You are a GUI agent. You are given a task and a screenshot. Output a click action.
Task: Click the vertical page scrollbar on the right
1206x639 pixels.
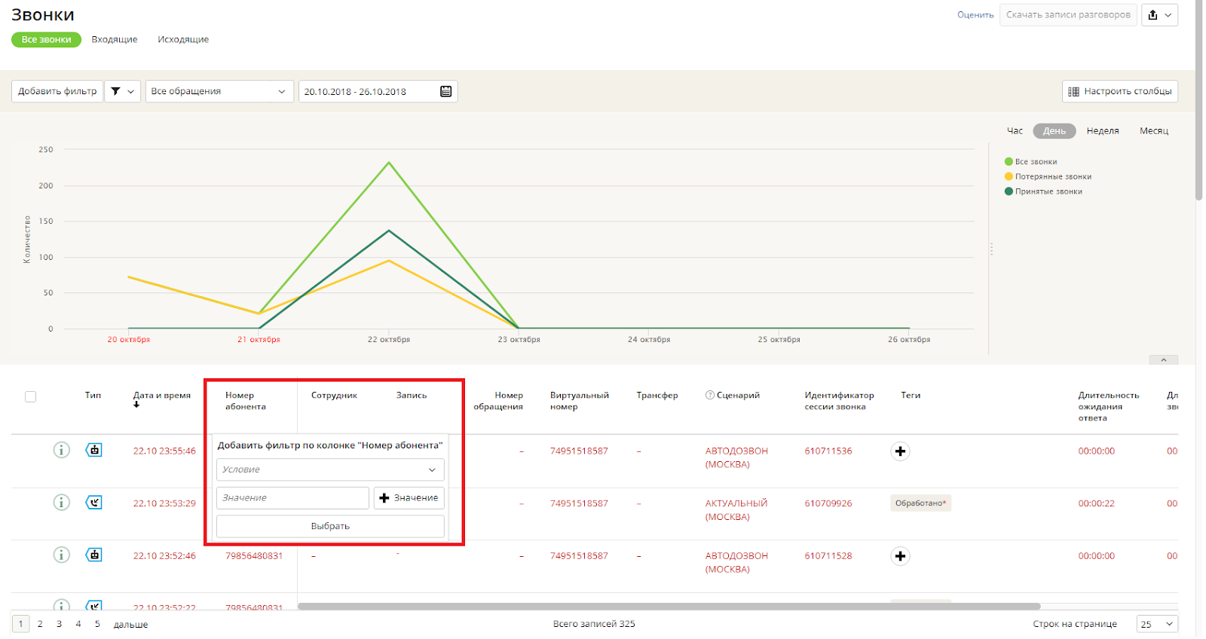(x=1199, y=100)
